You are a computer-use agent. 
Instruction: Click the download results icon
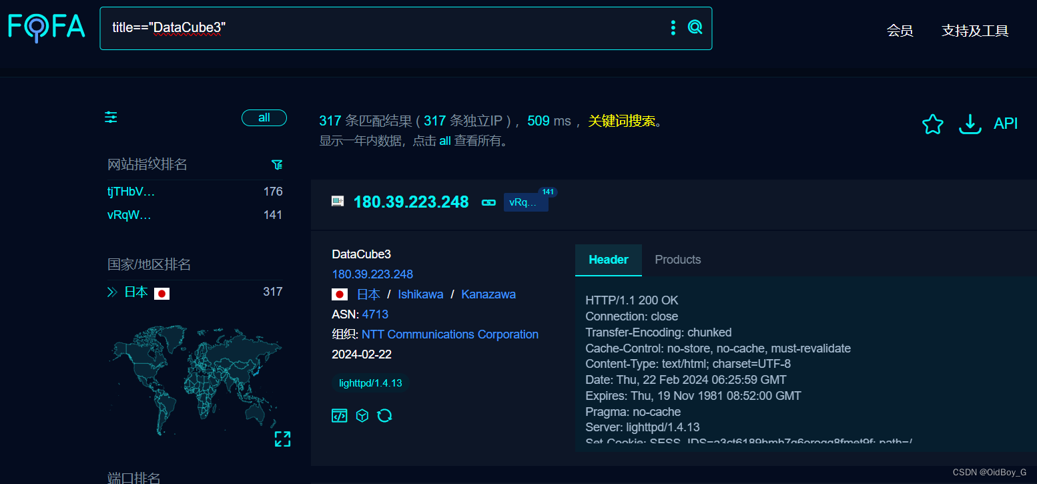tap(970, 124)
